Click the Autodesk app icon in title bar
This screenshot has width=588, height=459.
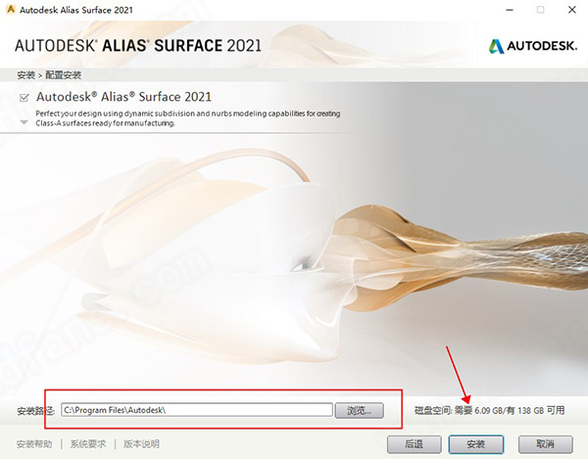pos(11,10)
